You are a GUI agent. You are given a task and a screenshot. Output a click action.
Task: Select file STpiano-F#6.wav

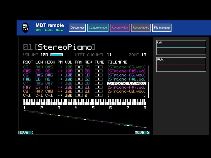tap(127, 79)
